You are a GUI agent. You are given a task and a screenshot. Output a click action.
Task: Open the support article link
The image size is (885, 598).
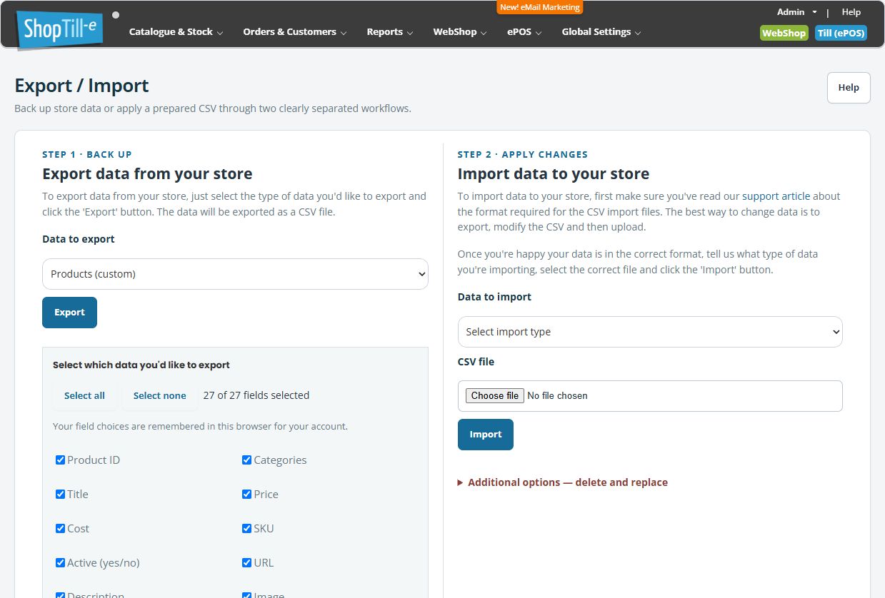(776, 196)
